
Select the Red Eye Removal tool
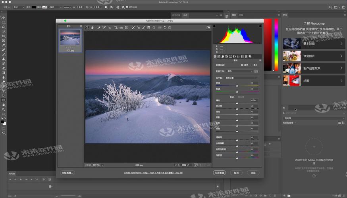pos(138,28)
